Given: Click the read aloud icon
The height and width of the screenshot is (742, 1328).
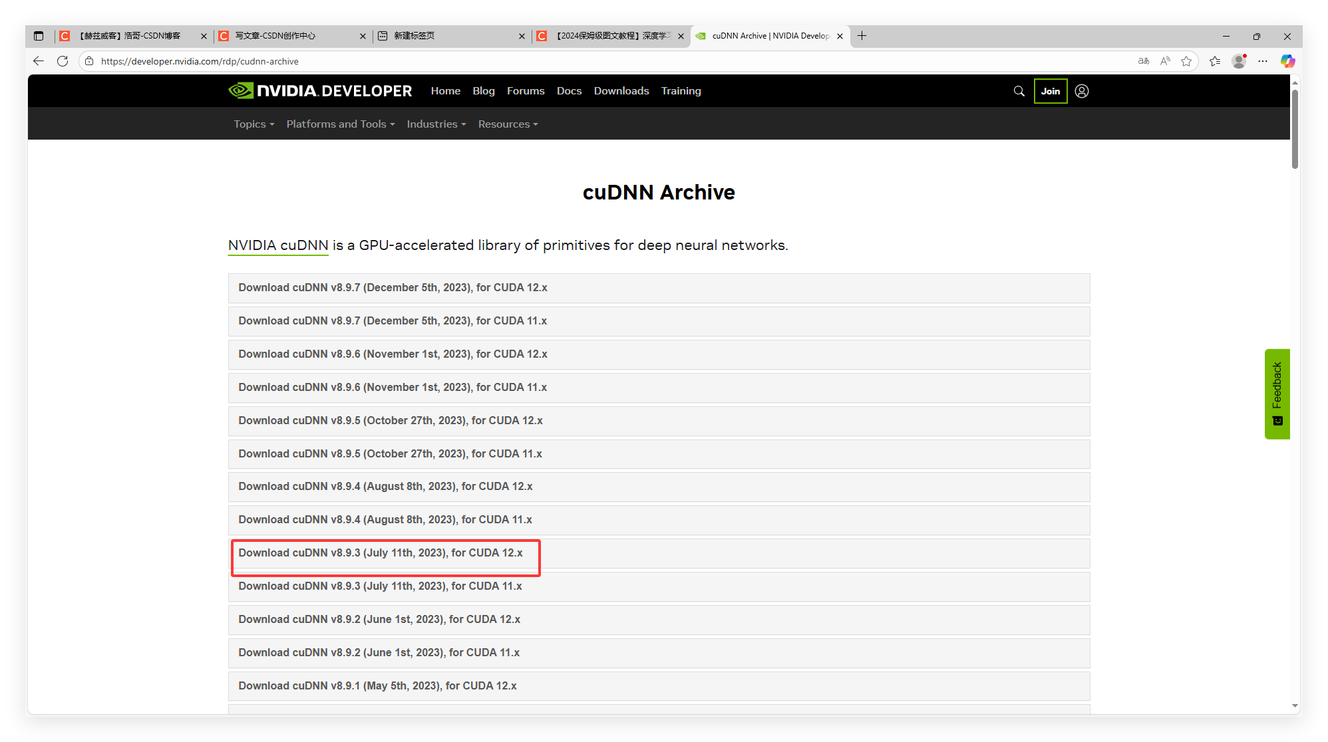Looking at the screenshot, I should tap(1165, 61).
